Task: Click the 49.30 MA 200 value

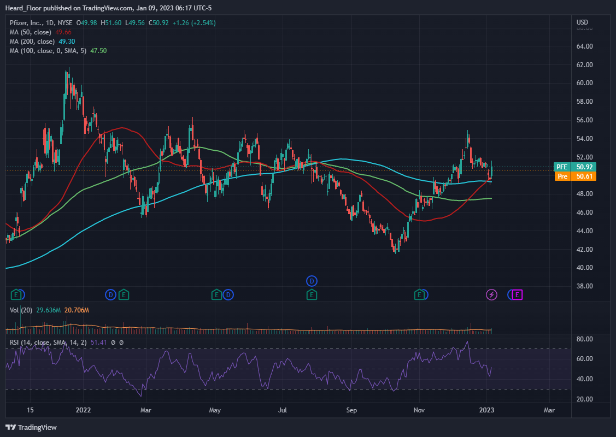Action: point(66,41)
